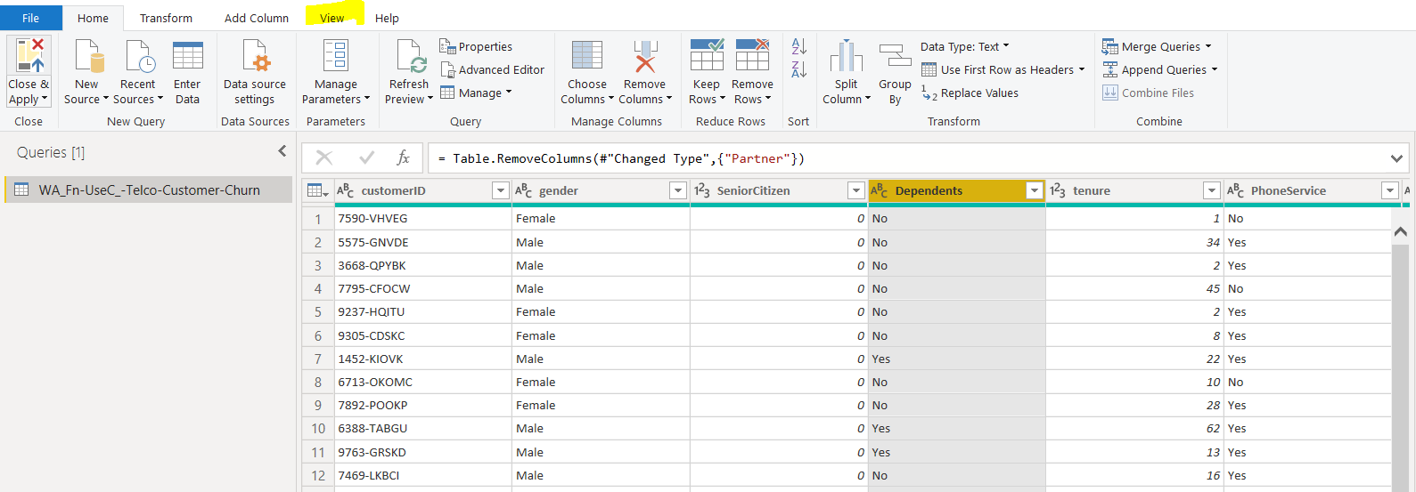Sort ascending with the A-Z icon
The height and width of the screenshot is (492, 1416).
point(799,46)
